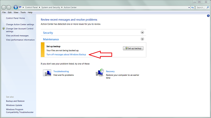The width and height of the screenshot is (211, 118).
Task: Open the Recovery link
Action: tap(110, 71)
